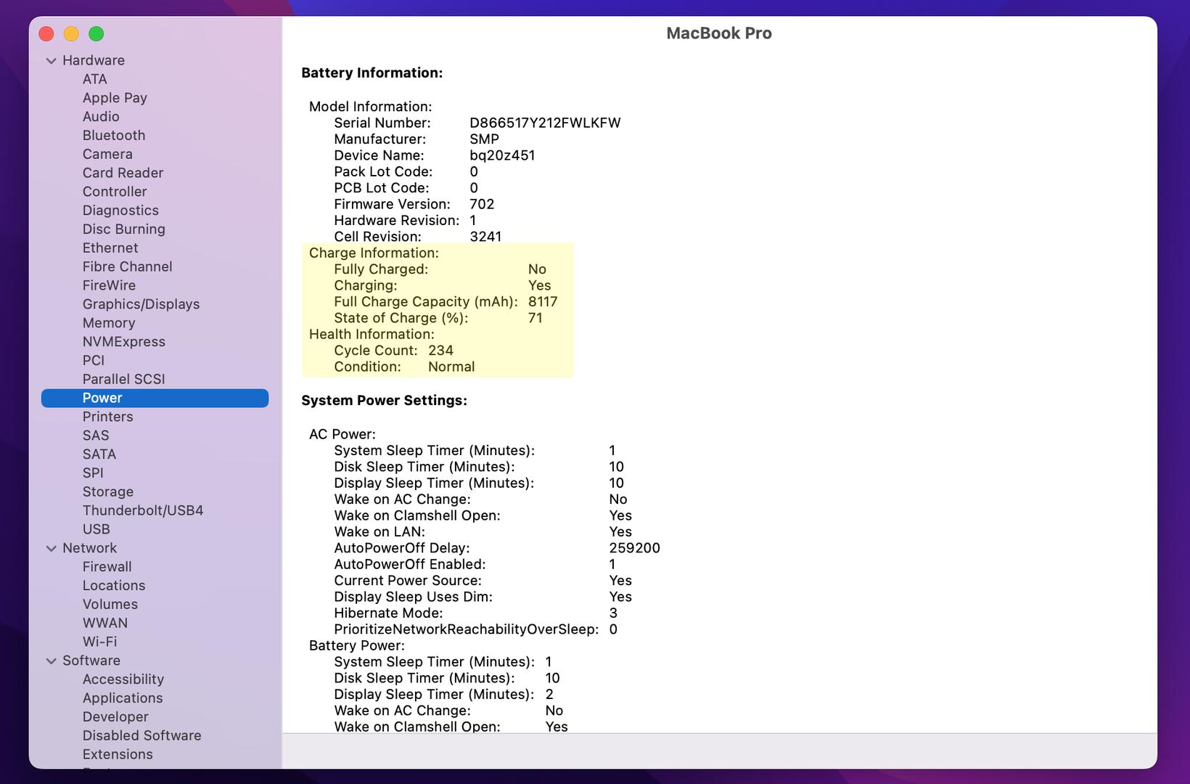Close the System Information window
This screenshot has width=1190, height=784.
click(46, 34)
